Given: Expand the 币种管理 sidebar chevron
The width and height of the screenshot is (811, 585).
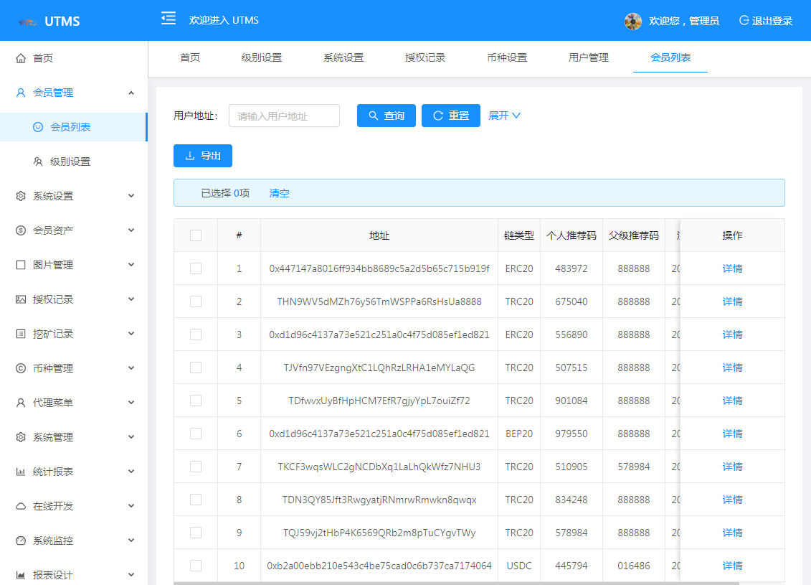Looking at the screenshot, I should click(x=131, y=368).
